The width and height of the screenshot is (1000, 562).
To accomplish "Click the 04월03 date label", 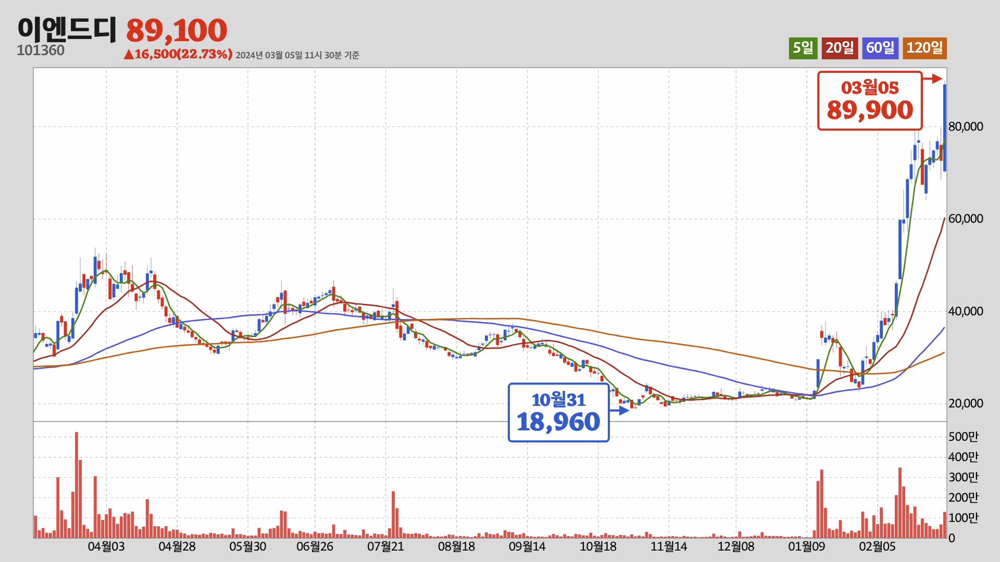I will pyautogui.click(x=106, y=546).
